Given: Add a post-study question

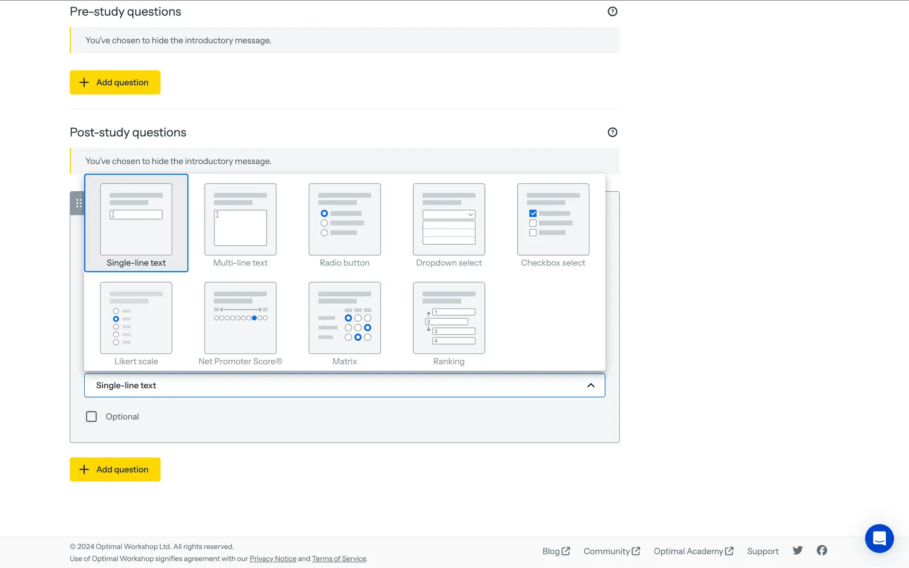Looking at the screenshot, I should tap(115, 470).
